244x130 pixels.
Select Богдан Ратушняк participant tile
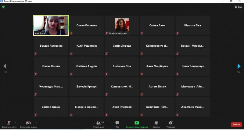(51, 46)
